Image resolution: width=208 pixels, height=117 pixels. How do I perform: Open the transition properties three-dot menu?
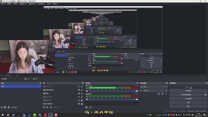(x=166, y=94)
